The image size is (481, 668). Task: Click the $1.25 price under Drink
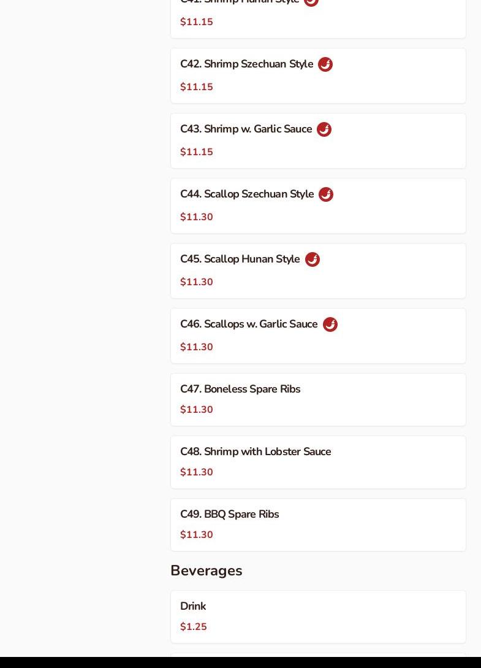pyautogui.click(x=194, y=627)
